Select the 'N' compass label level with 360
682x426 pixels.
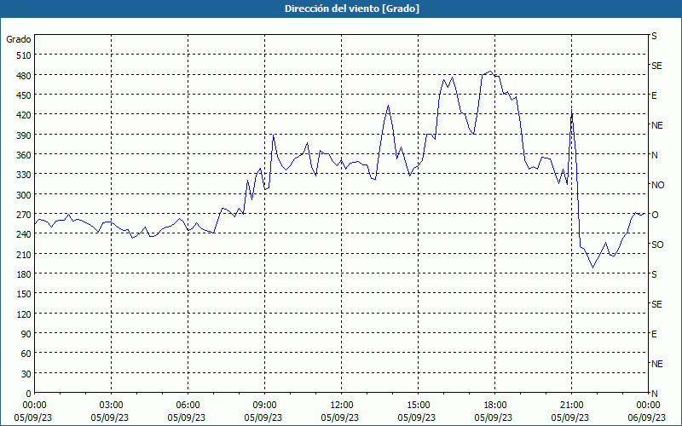point(654,155)
